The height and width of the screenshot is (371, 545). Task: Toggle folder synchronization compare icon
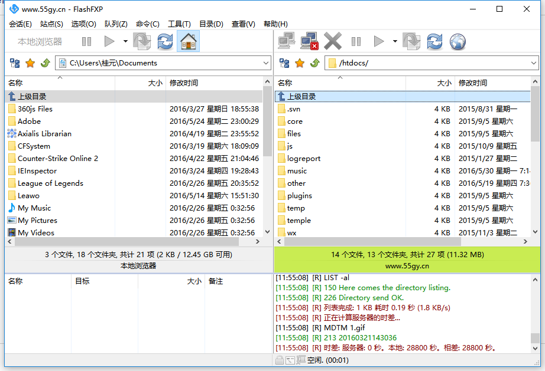tap(15, 63)
